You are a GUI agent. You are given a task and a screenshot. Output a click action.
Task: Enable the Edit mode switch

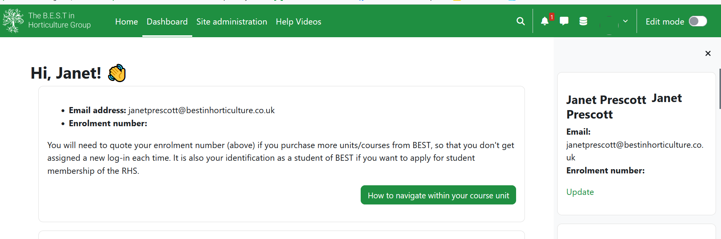click(x=698, y=21)
